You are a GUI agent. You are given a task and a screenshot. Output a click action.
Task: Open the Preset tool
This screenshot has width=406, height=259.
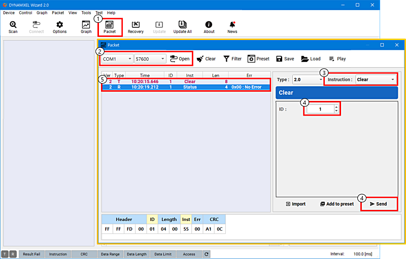click(258, 59)
